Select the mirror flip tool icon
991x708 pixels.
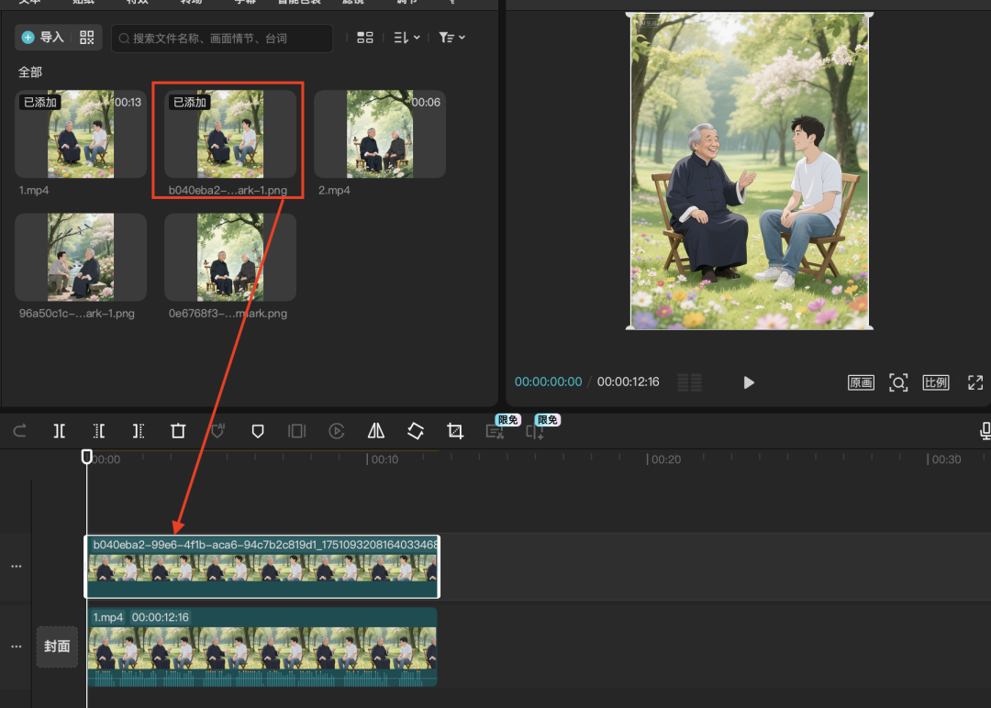pyautogui.click(x=376, y=431)
